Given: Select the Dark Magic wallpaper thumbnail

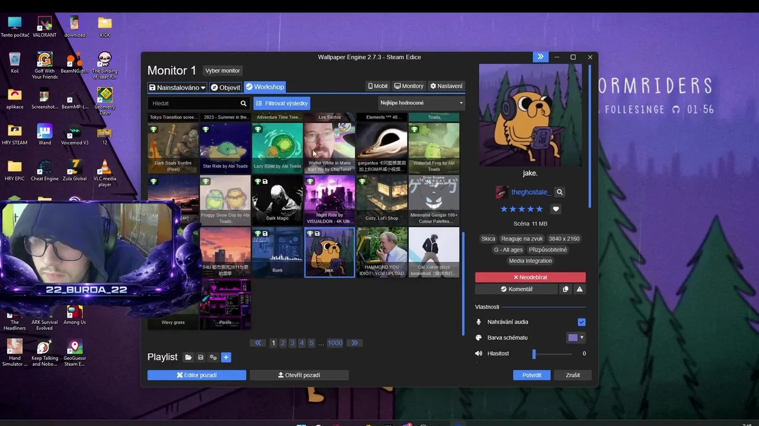Looking at the screenshot, I should tap(278, 201).
